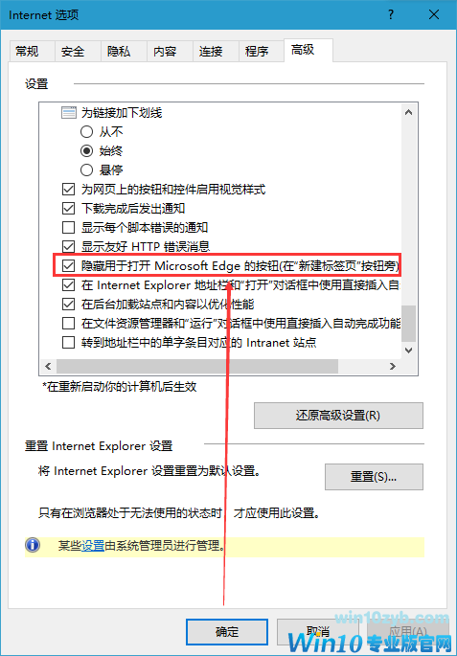This screenshot has width=457, height=656.
Task: Toggle 转到地址栏中的单字条目 Intranet checkbox
Action: point(68,343)
